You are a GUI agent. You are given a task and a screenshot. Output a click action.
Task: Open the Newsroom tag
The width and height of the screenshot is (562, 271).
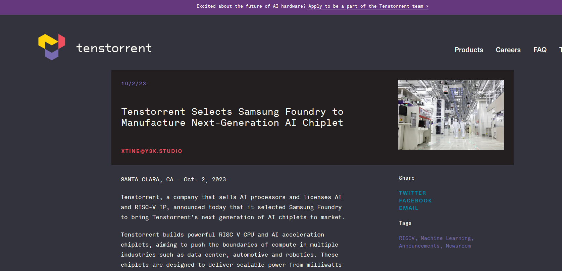(x=458, y=246)
